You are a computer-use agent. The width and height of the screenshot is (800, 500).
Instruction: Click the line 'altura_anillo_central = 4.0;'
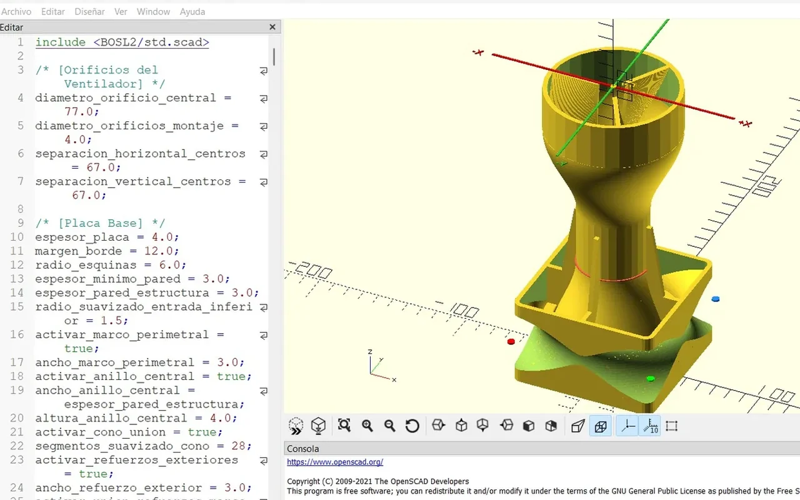coord(136,418)
